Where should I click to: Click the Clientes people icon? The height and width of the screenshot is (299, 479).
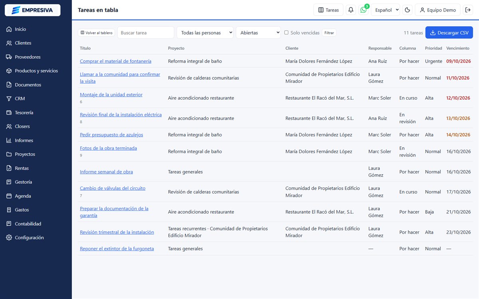pyautogui.click(x=9, y=43)
